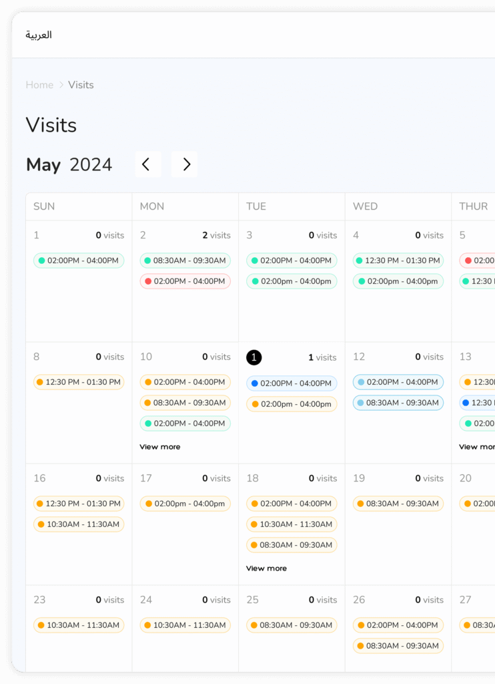Switch language to Arabic (العربية)
495x684 pixels.
pyautogui.click(x=39, y=35)
